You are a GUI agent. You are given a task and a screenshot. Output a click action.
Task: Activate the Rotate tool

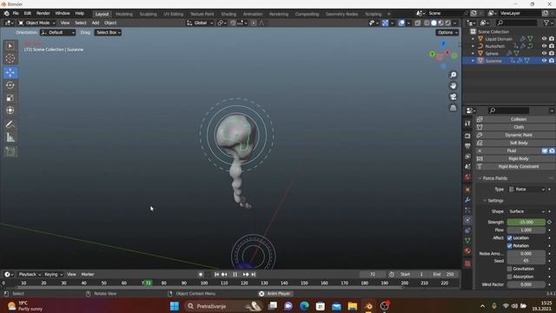(10, 85)
